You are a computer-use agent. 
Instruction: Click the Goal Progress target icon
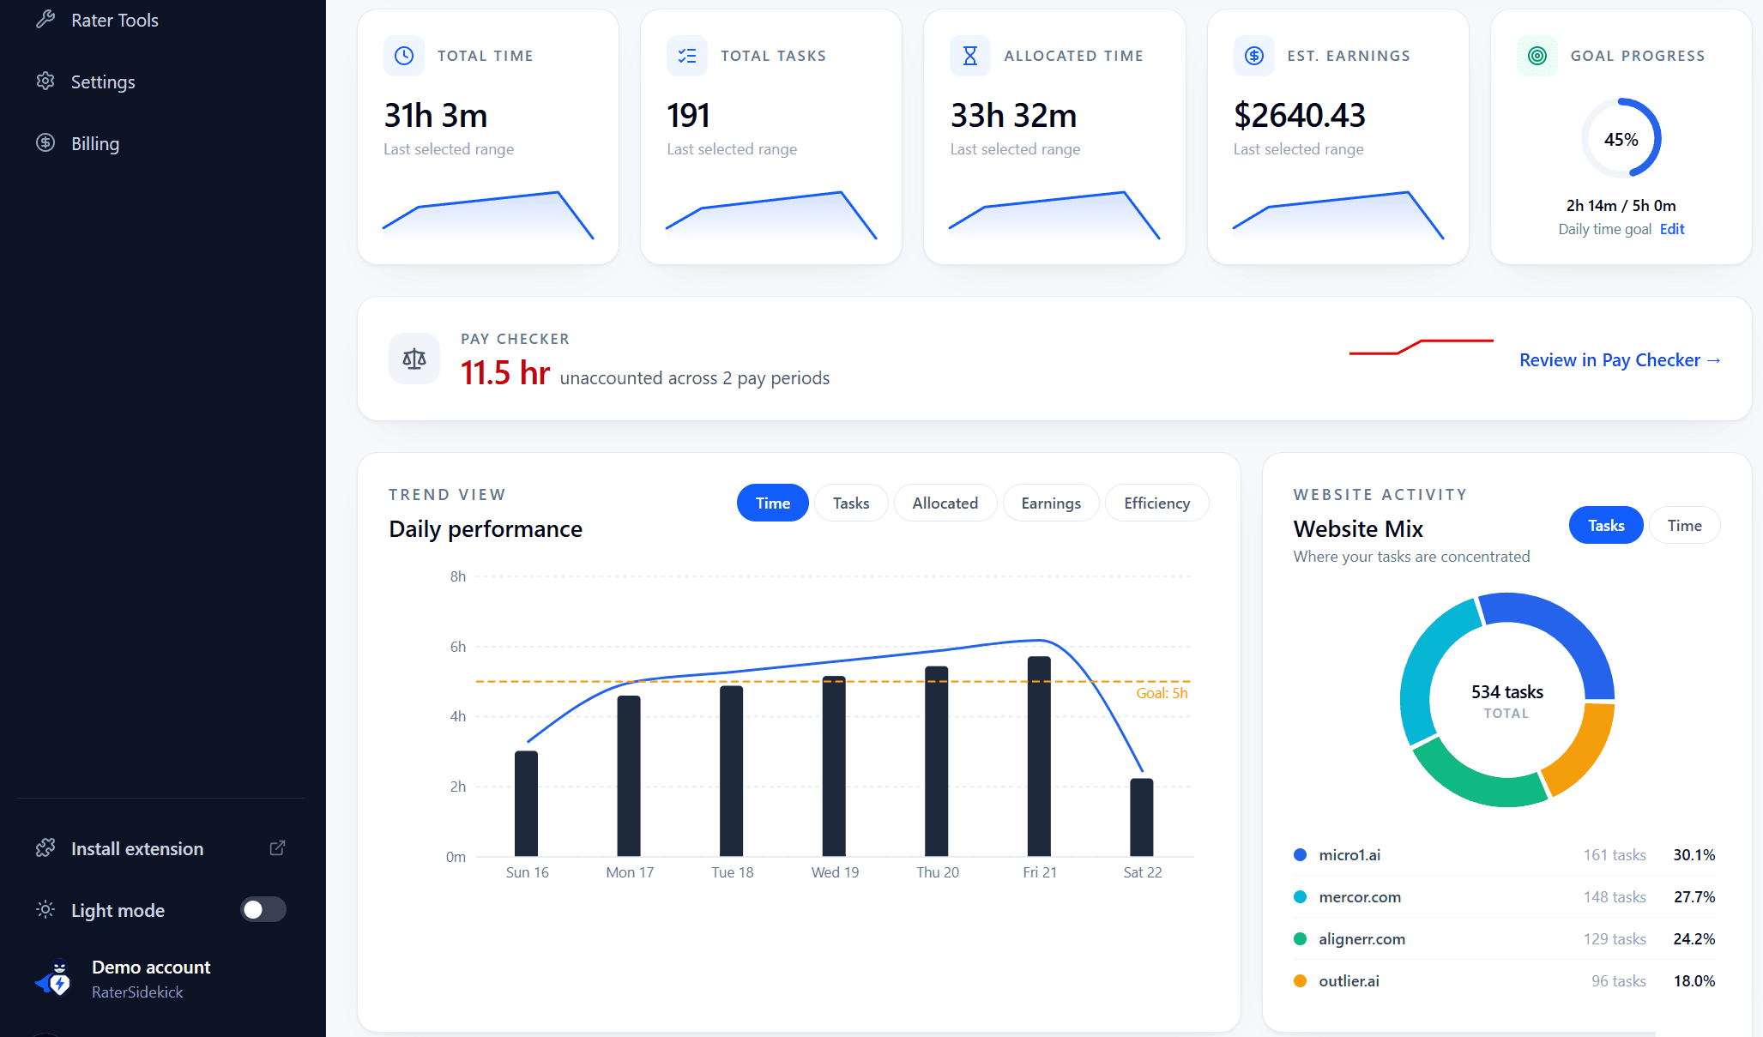[1537, 56]
